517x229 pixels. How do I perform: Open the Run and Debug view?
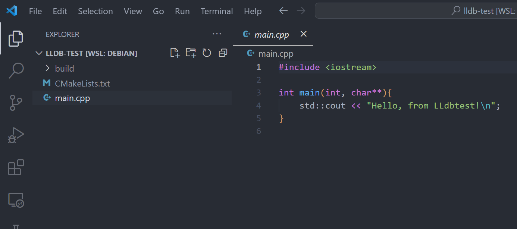point(16,135)
